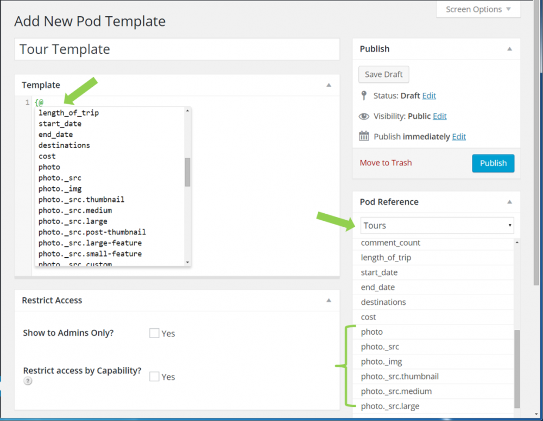Open the Screen Options dropdown
Viewport: 543px width, 421px height.
click(478, 9)
